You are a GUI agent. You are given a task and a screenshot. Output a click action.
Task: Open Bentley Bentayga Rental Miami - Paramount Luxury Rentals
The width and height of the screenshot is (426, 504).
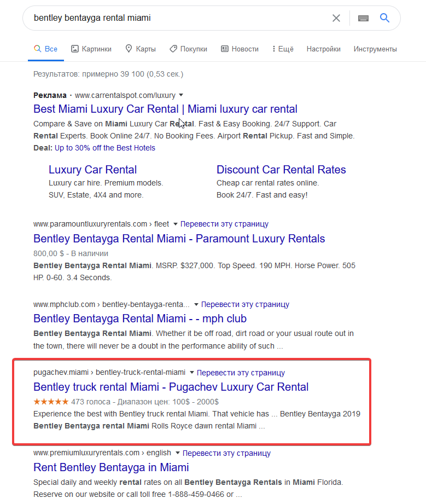click(x=179, y=239)
